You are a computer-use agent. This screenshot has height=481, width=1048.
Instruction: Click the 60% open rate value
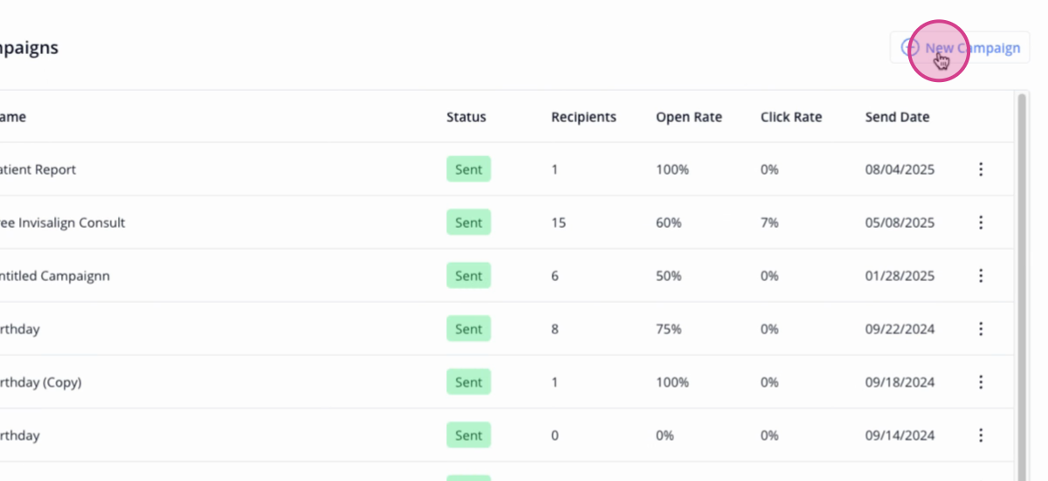pyautogui.click(x=669, y=223)
